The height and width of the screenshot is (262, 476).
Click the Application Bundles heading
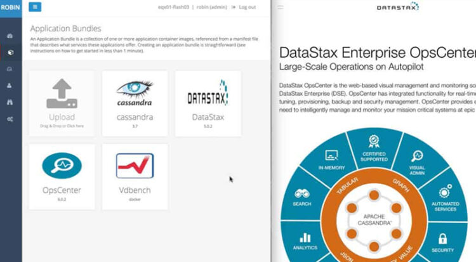coord(65,29)
